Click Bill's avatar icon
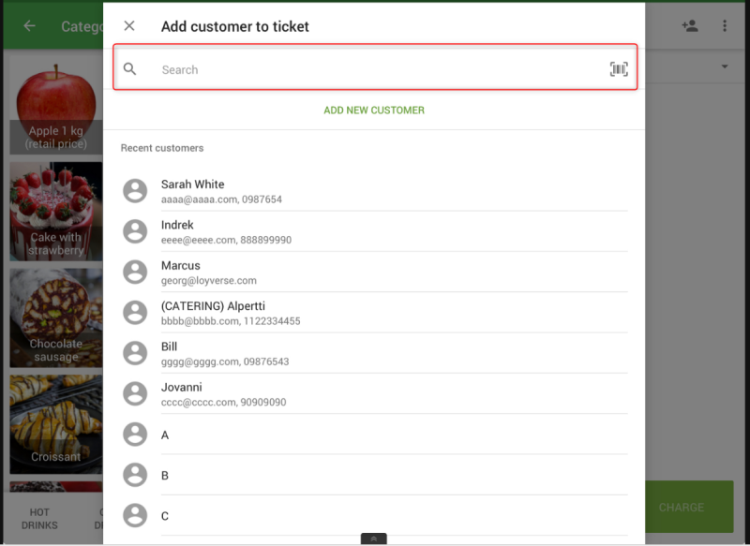750x546 pixels. point(136,353)
